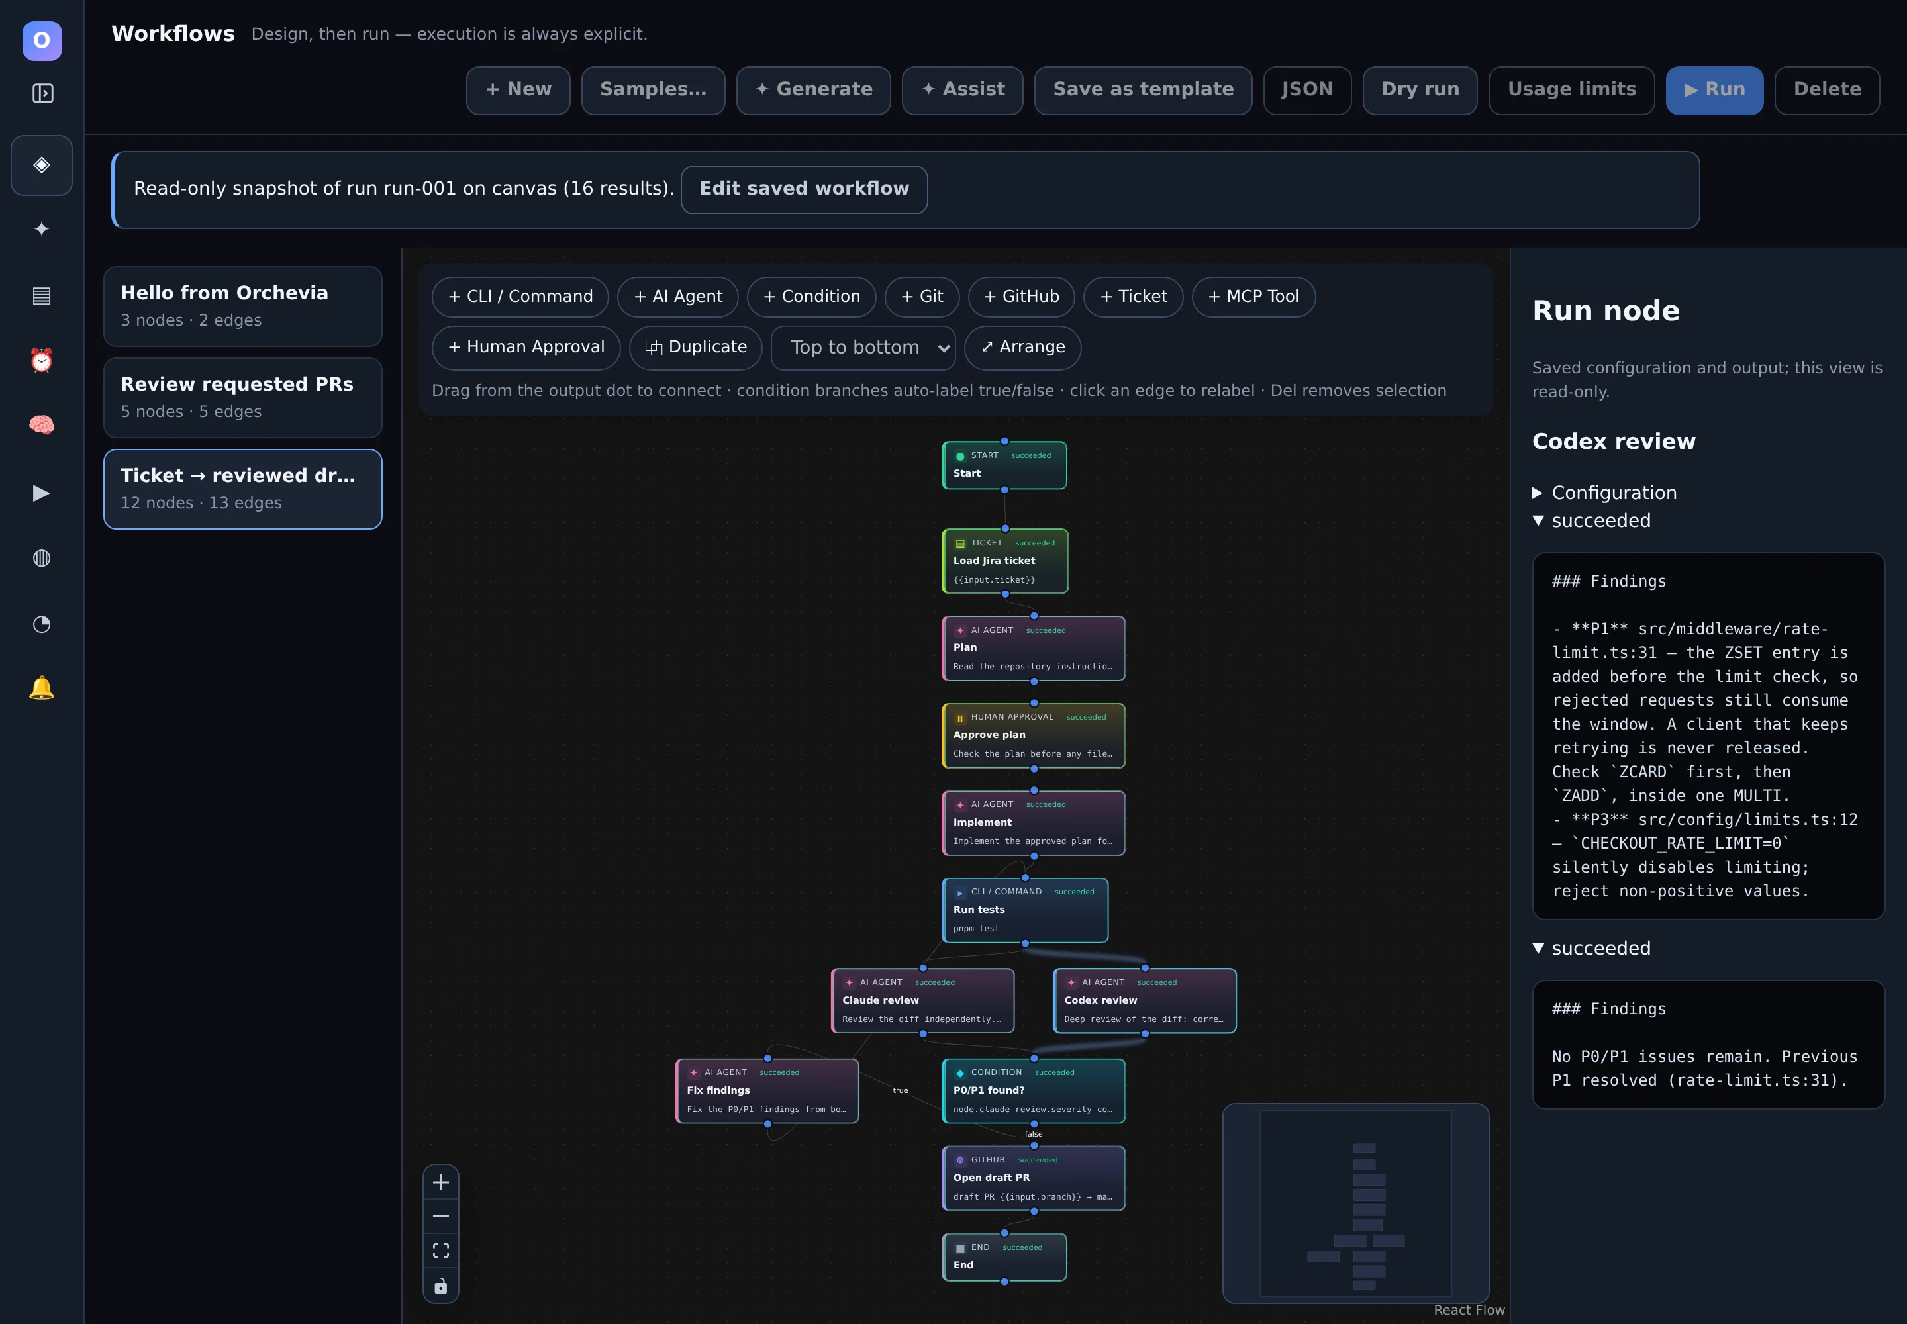Open the Top to bottom layout dropdown
The width and height of the screenshot is (1907, 1324).
tap(863, 347)
